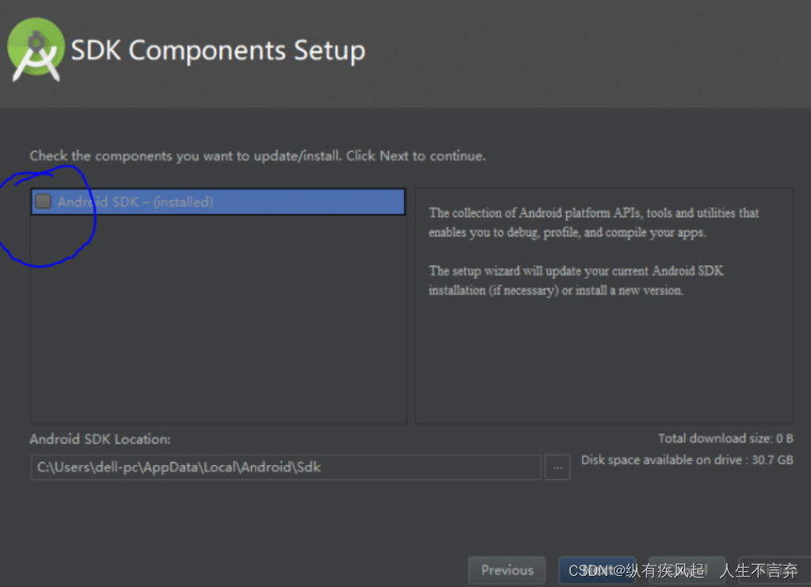
Task: Check the highlighted component's installation box
Action: click(43, 201)
